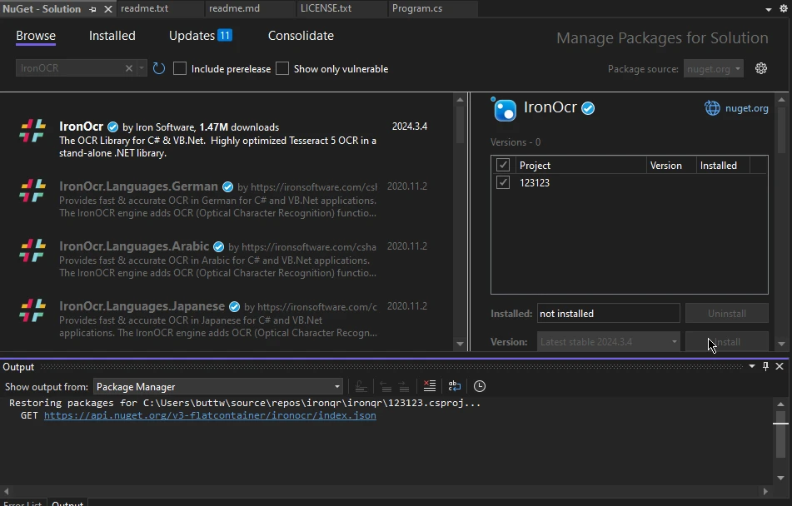
Task: Check the Show only vulnerable option
Action: (x=282, y=68)
